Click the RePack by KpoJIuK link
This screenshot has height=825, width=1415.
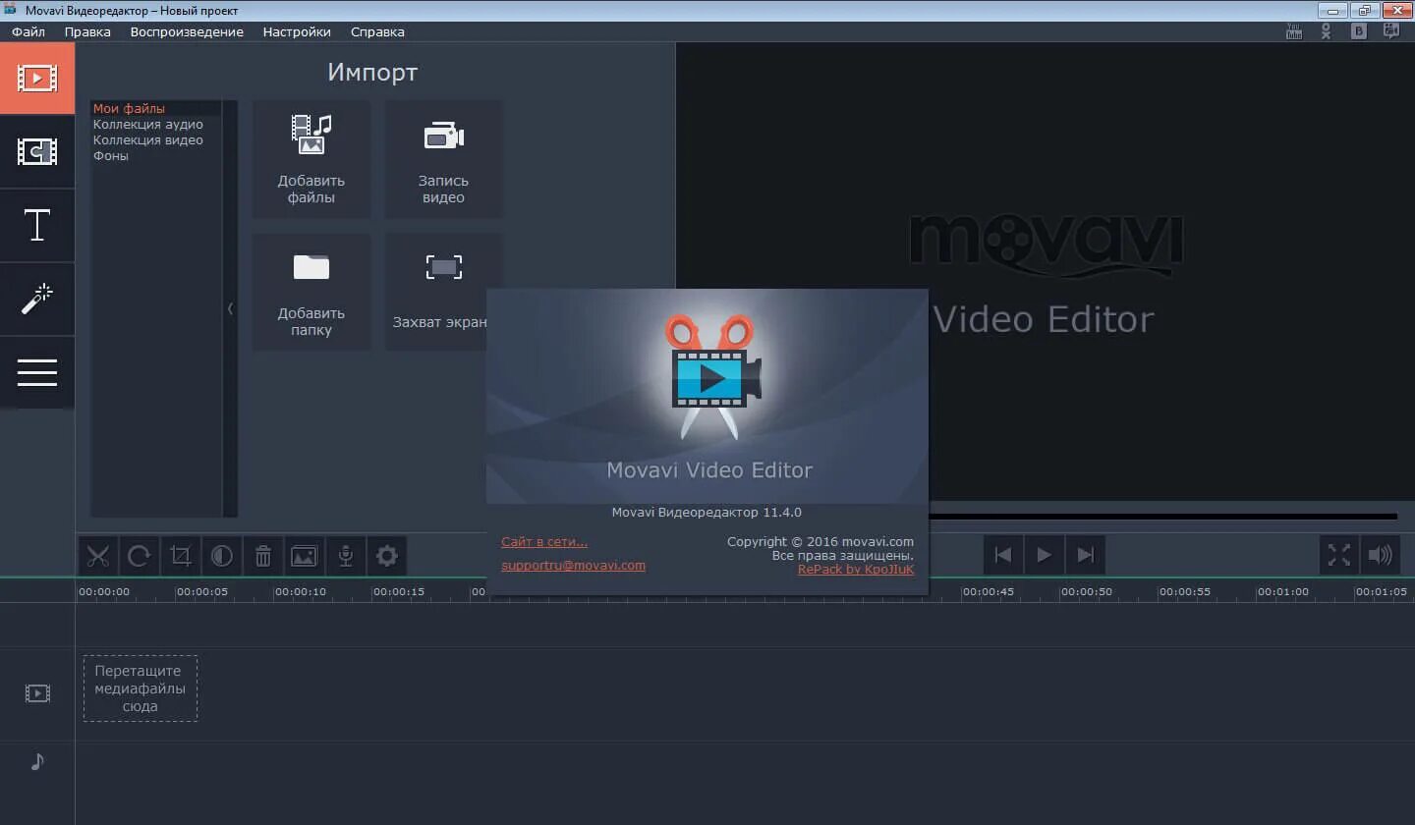coord(856,568)
